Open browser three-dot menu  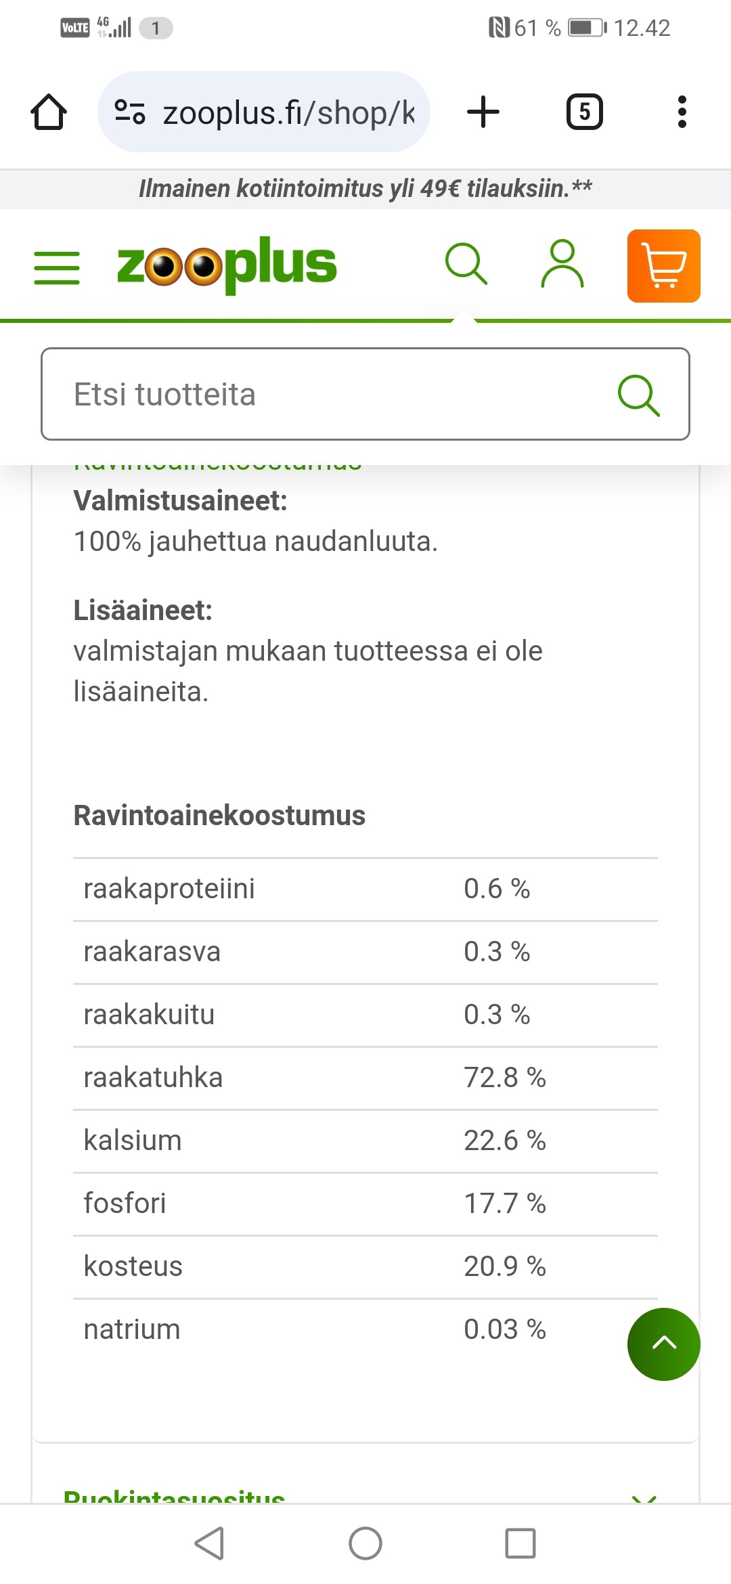click(682, 112)
